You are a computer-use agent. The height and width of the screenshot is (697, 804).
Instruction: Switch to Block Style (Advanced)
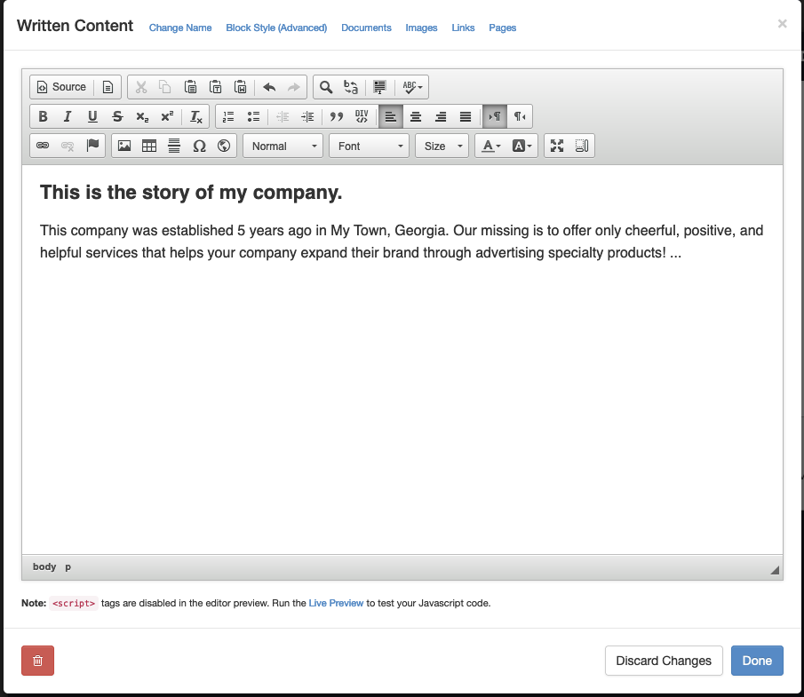(276, 28)
